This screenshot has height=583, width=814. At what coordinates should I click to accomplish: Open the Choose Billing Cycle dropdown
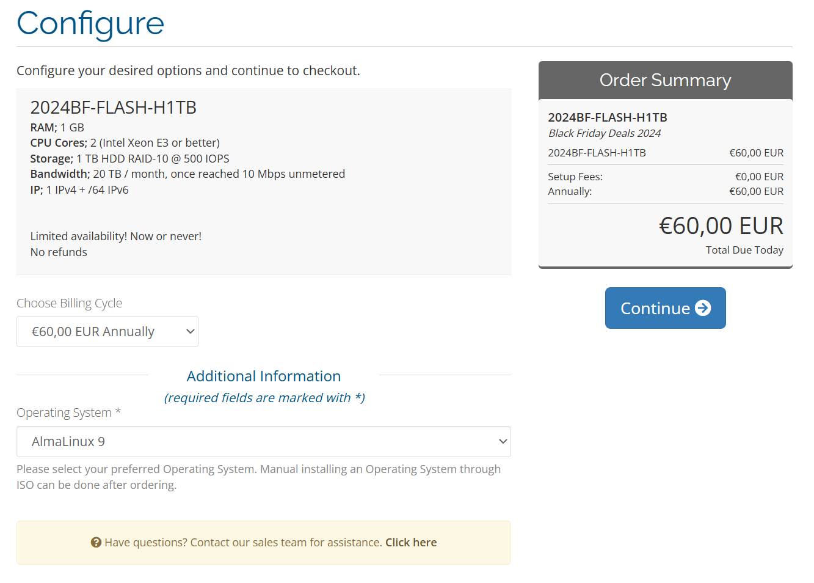(107, 332)
